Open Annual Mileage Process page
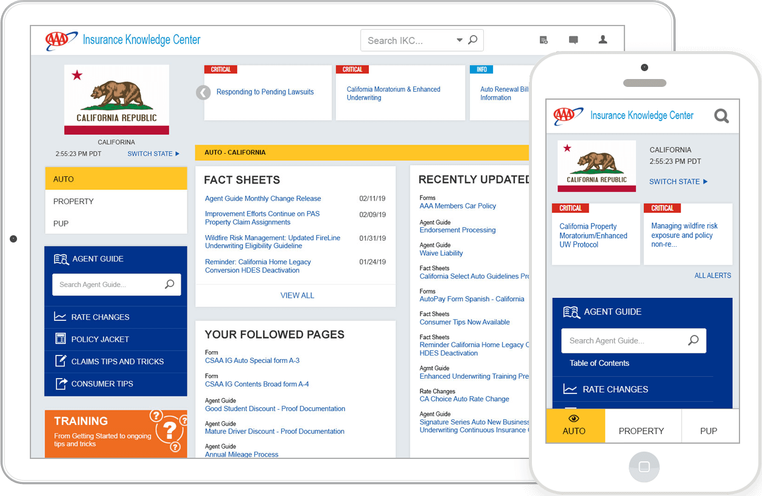The width and height of the screenshot is (762, 496). 242,455
